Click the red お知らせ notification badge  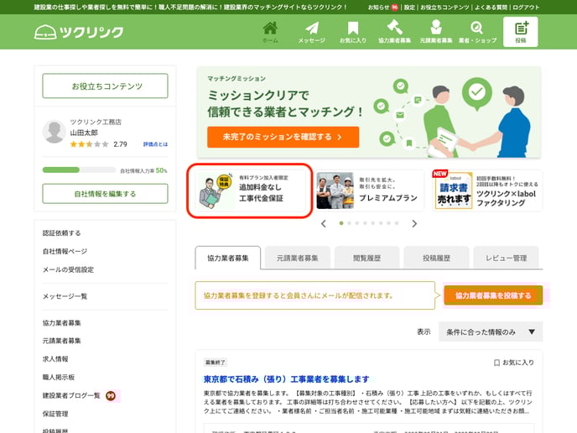(394, 7)
